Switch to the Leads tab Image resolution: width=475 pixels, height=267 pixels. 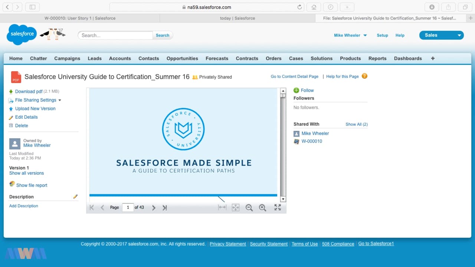(x=95, y=58)
